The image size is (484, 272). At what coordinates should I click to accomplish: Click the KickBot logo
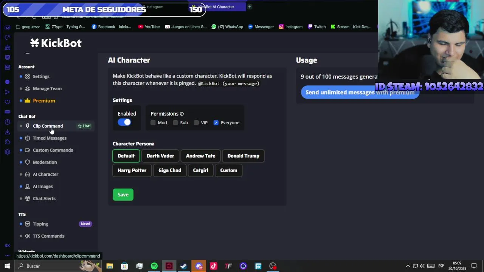click(x=56, y=43)
